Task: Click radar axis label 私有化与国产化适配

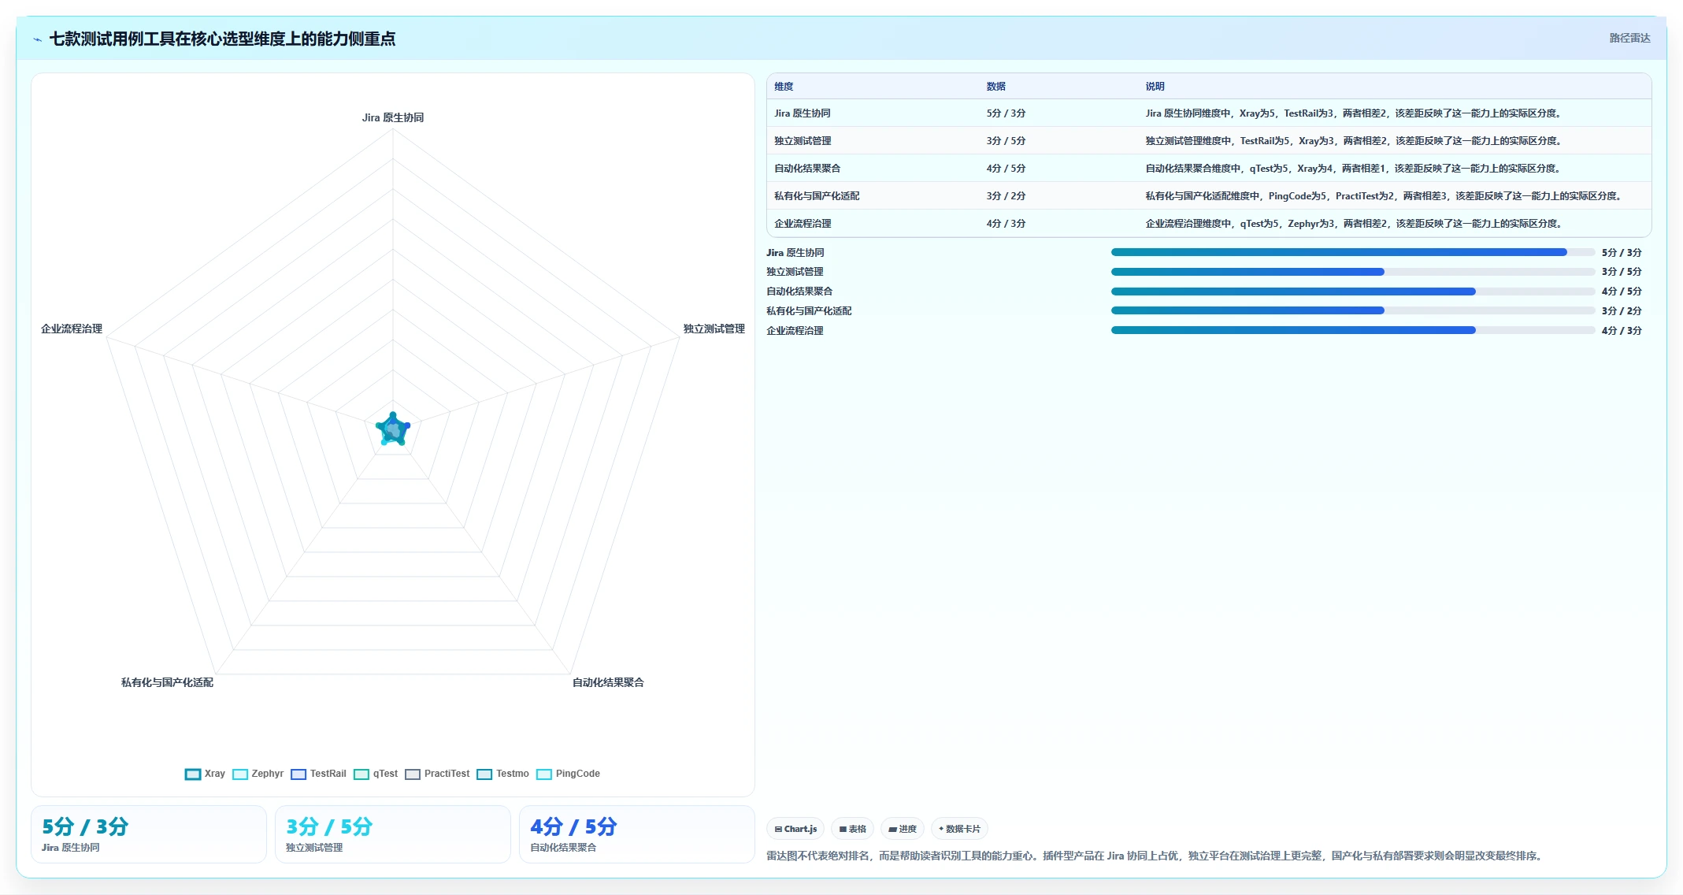Action: [x=167, y=682]
